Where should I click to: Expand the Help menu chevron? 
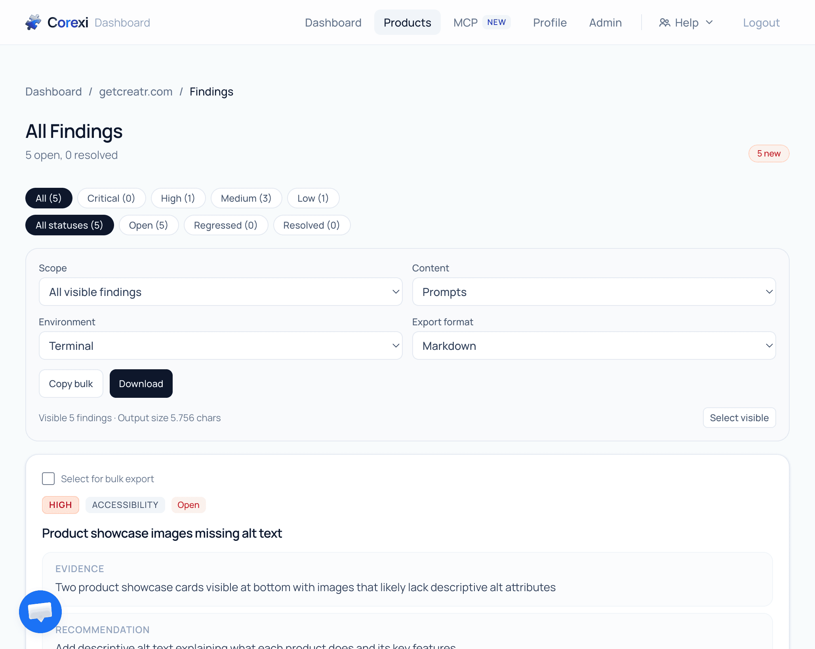(x=709, y=23)
